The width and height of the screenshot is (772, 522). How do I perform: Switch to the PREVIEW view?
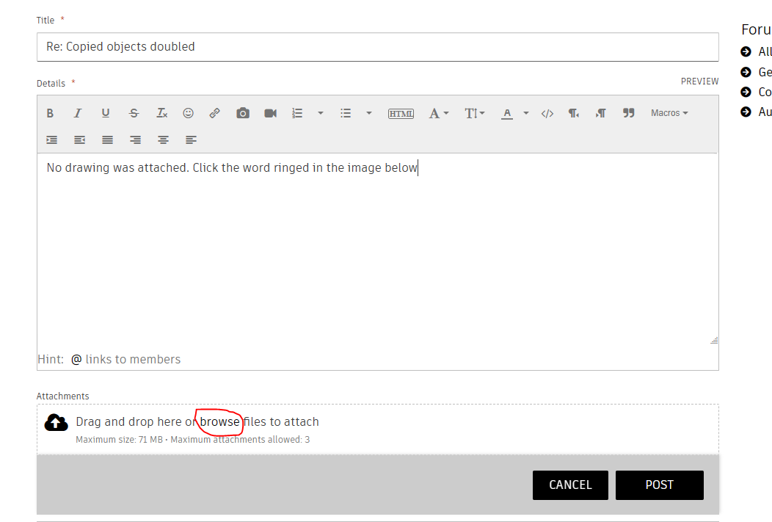tap(699, 81)
